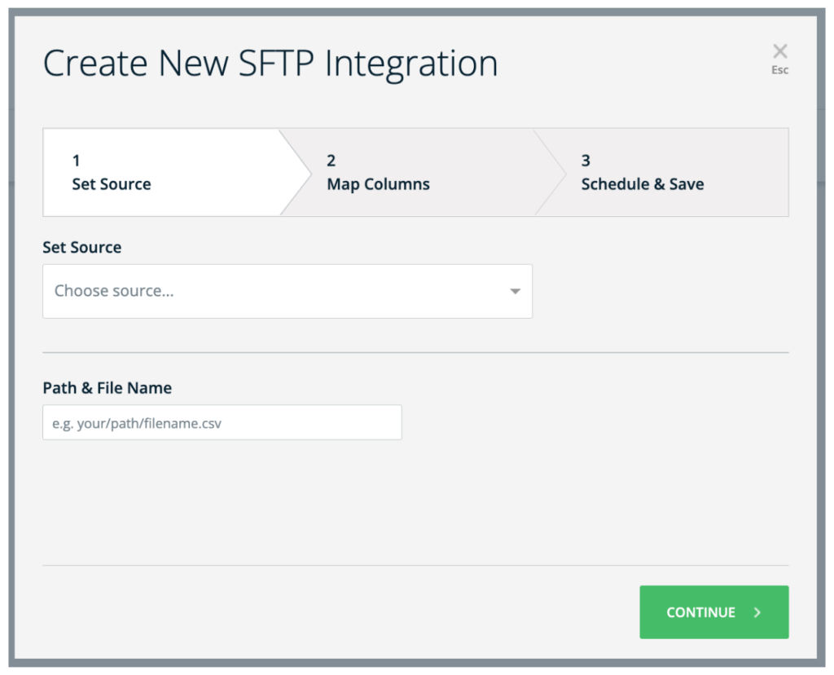Focus the Path & File Name input field

tap(222, 422)
